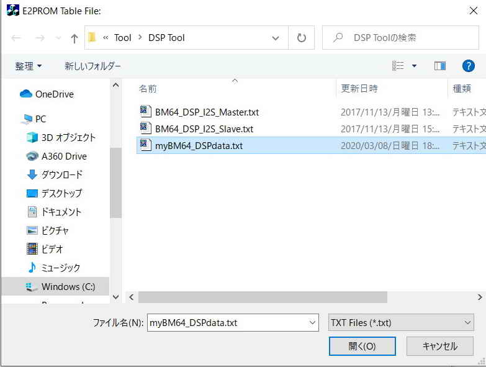Screen dimensions: 486x367
Task: Sort by the 更新日時 column header
Action: (359, 89)
